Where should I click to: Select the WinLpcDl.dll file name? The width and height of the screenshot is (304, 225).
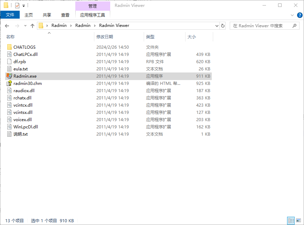pos(26,127)
